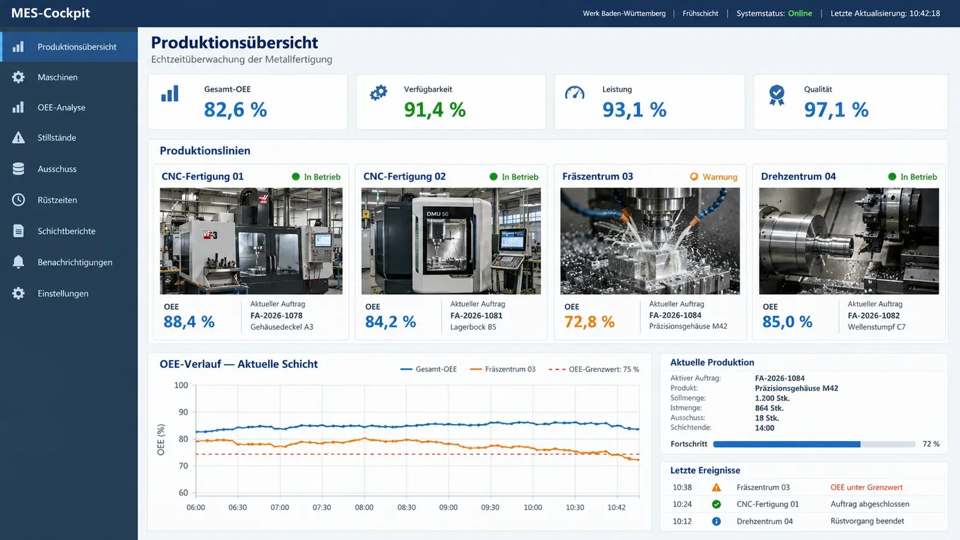Select the Ausschuss database stack icon
960x540 pixels.
[x=19, y=169]
